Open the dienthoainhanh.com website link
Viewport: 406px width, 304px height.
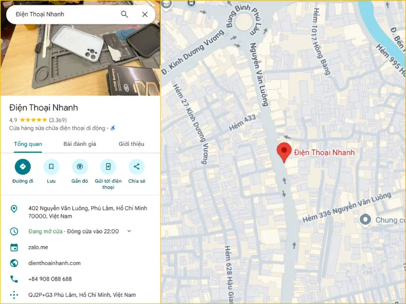click(x=54, y=263)
